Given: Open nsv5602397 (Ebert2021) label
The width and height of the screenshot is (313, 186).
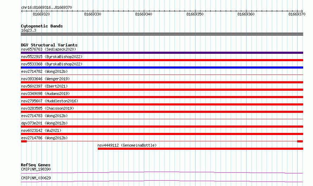Looking at the screenshot, I should click(44, 86).
